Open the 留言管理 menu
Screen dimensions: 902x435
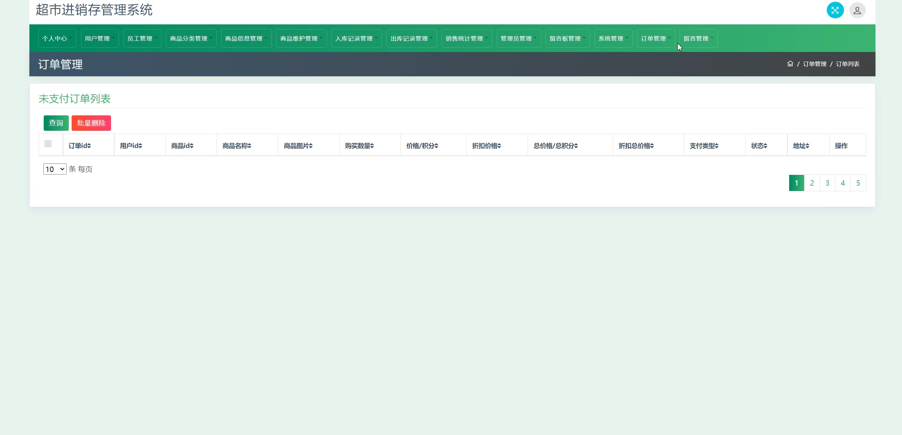[698, 38]
